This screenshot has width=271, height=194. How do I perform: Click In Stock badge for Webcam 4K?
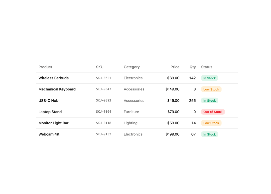pos(210,134)
